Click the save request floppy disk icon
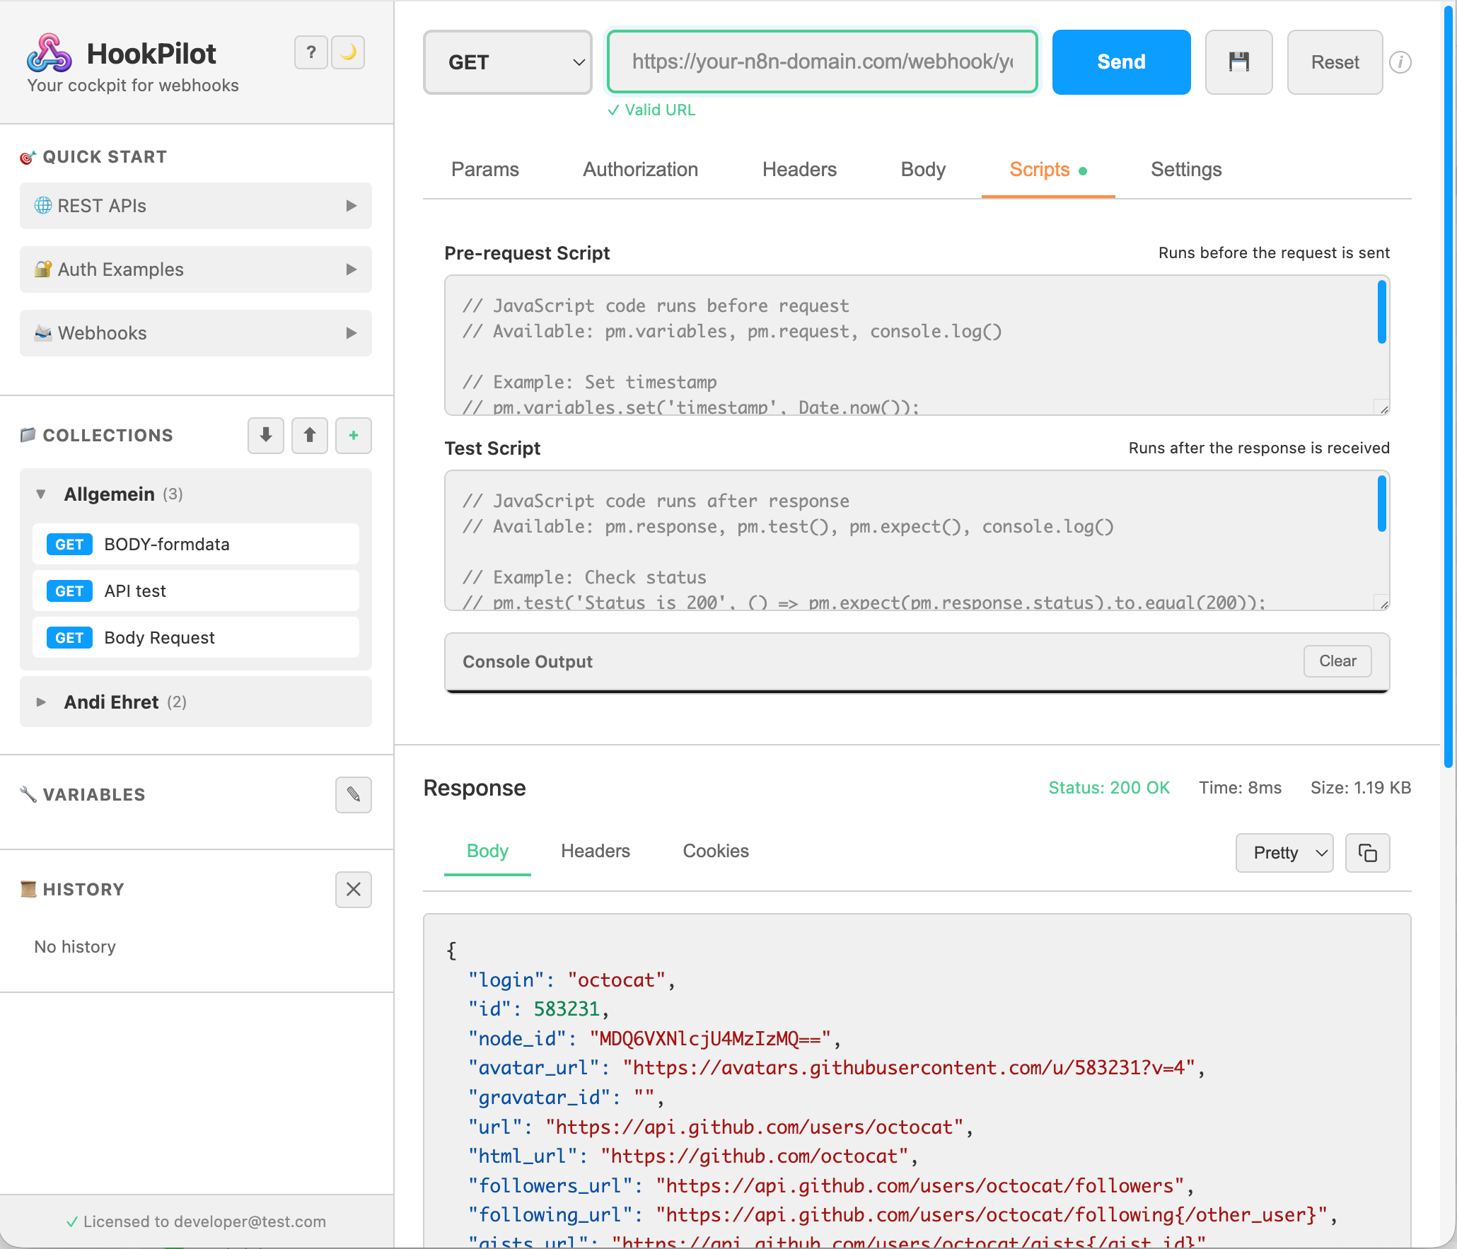 tap(1238, 62)
